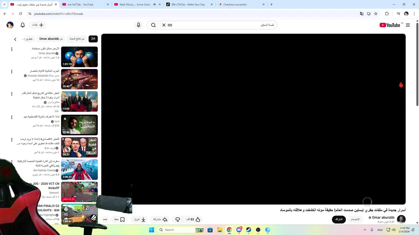Open Discord from the Windows taskbar
419x235 pixels.
[239, 230]
